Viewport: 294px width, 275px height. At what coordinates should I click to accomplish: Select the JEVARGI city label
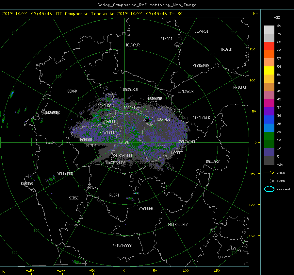(202, 31)
